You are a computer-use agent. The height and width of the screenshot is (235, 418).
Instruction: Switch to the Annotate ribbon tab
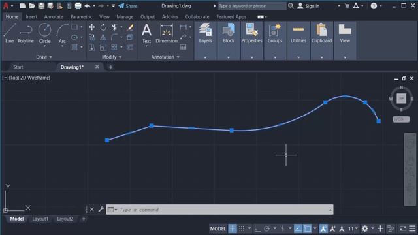pyautogui.click(x=54, y=16)
